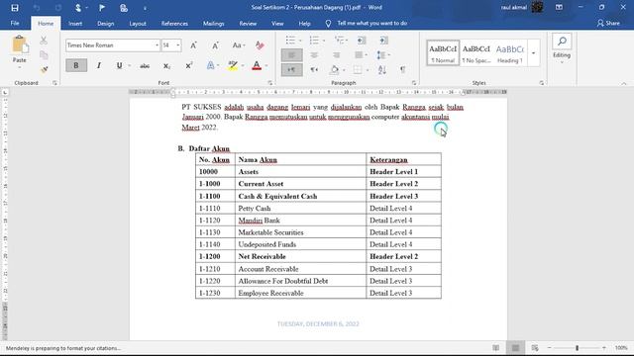Toggle Superscript formatting
This screenshot has width=634, height=356.
pyautogui.click(x=189, y=66)
